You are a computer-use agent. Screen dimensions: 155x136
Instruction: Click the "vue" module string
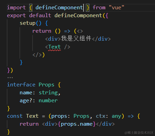click(117, 8)
